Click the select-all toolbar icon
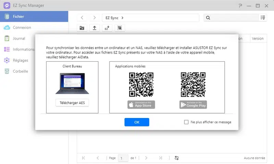The width and height of the screenshot is (274, 164). (120, 28)
